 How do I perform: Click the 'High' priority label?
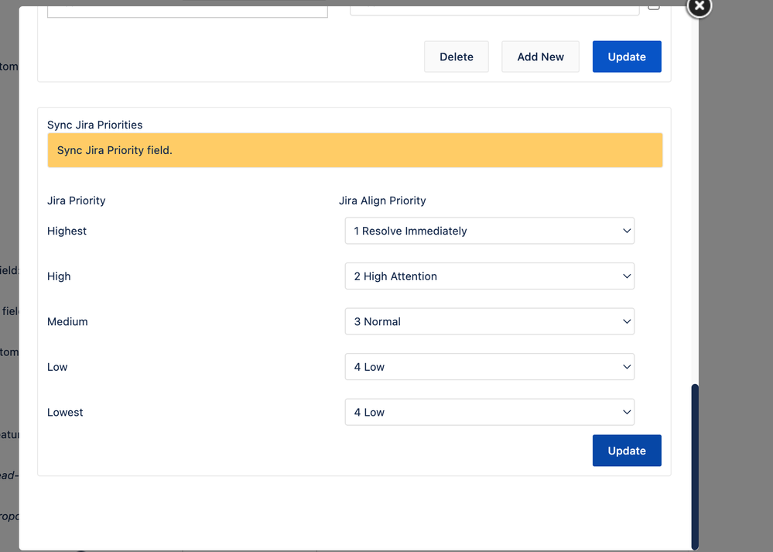tap(59, 276)
